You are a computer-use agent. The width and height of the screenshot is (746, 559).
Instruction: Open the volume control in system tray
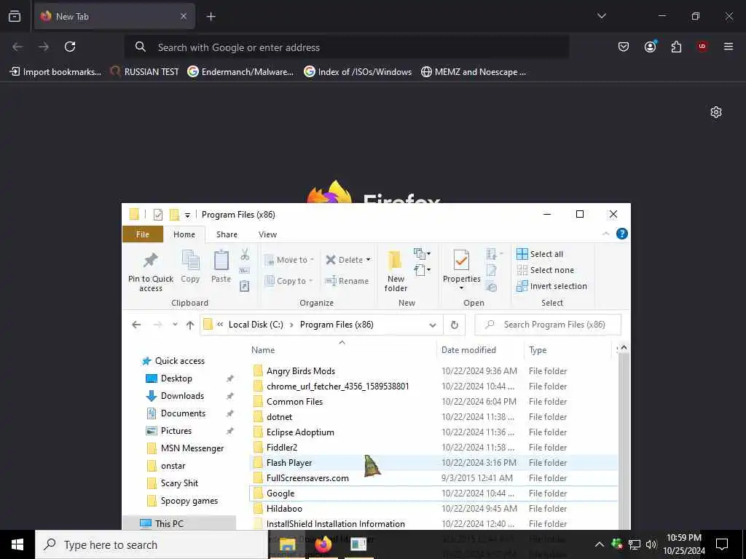[651, 544]
